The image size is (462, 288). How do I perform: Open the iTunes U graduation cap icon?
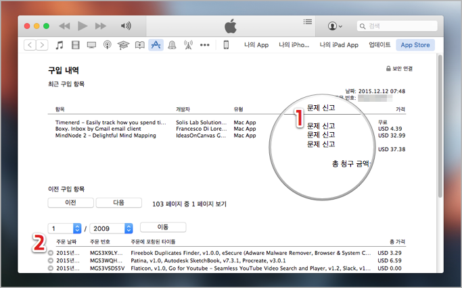click(123, 45)
